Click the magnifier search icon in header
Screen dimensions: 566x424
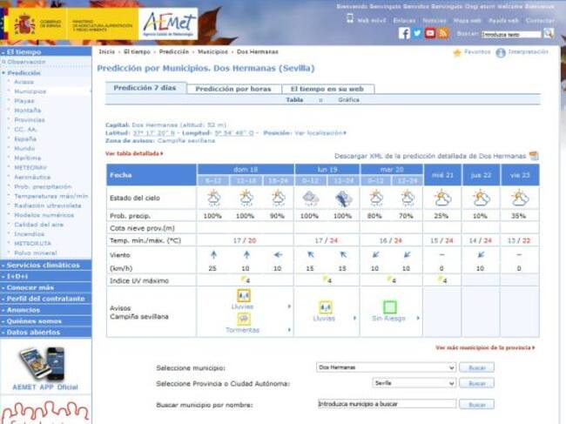(x=549, y=33)
